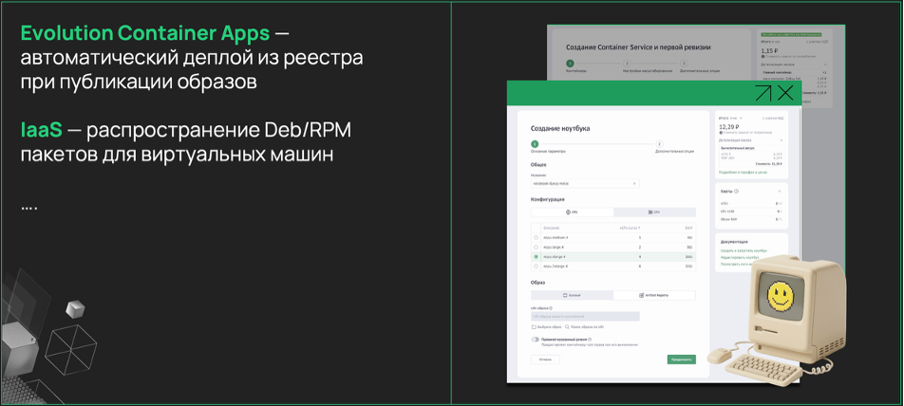Click the diagonal arrow icon in green header
Viewport: 904px width, 406px height.
[763, 93]
